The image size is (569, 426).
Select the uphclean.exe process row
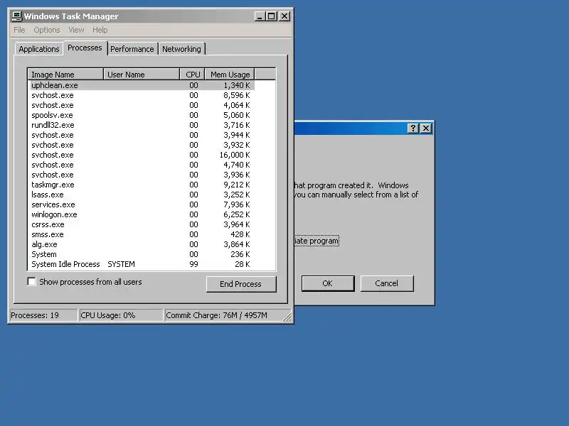pyautogui.click(x=141, y=85)
